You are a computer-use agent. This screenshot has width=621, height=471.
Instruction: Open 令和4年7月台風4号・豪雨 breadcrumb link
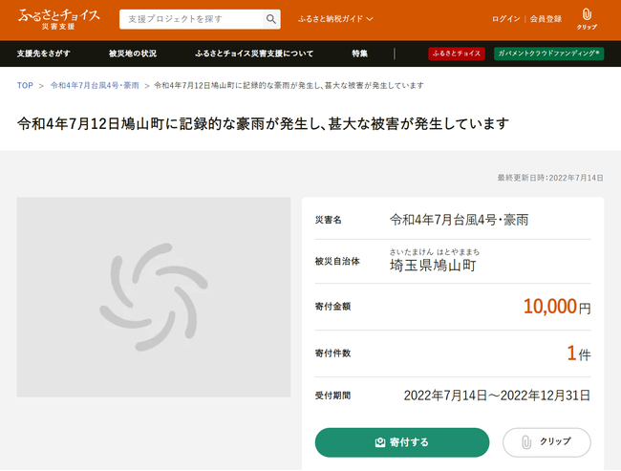click(95, 86)
